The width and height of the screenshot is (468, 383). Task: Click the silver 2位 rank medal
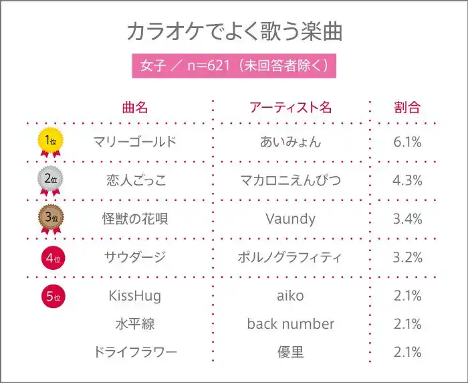pyautogui.click(x=51, y=179)
